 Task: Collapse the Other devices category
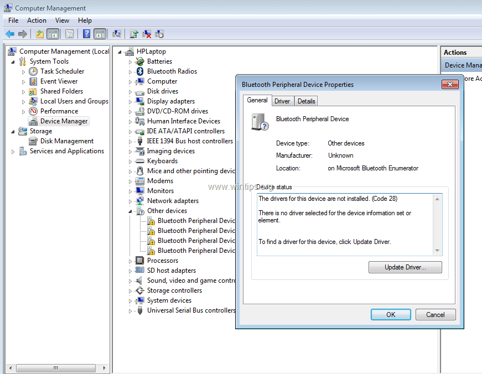click(129, 210)
